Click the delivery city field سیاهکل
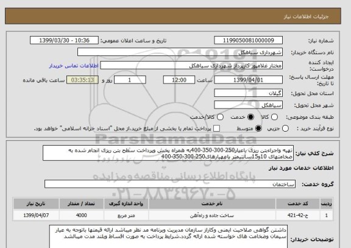 coord(248,105)
